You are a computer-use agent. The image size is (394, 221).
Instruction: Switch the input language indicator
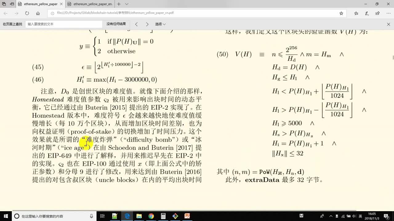click(x=360, y=216)
